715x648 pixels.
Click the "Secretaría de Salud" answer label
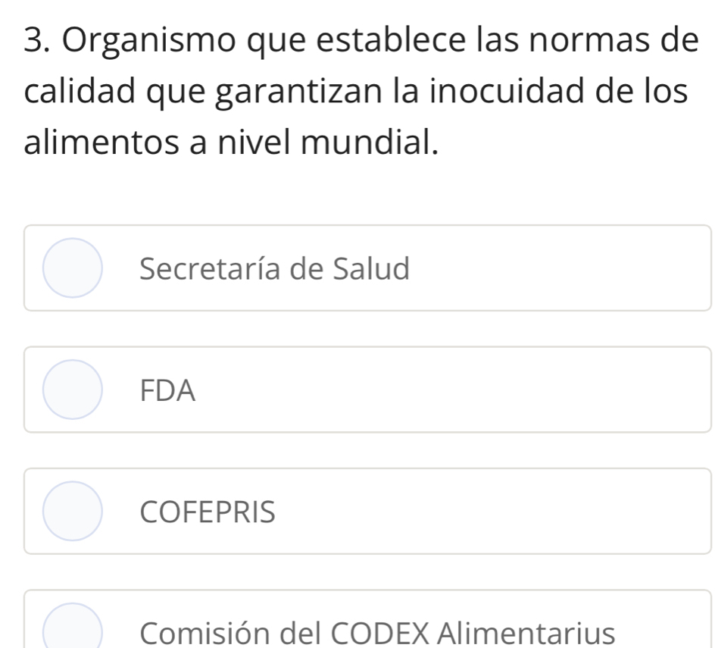click(275, 268)
